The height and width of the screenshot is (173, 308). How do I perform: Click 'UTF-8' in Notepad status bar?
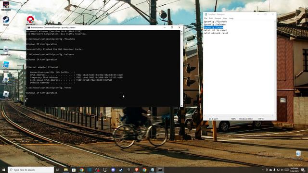pyautogui.click(x=261, y=119)
